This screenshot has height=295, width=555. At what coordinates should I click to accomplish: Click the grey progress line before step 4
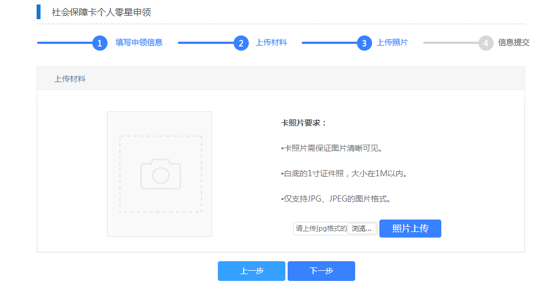(x=450, y=43)
